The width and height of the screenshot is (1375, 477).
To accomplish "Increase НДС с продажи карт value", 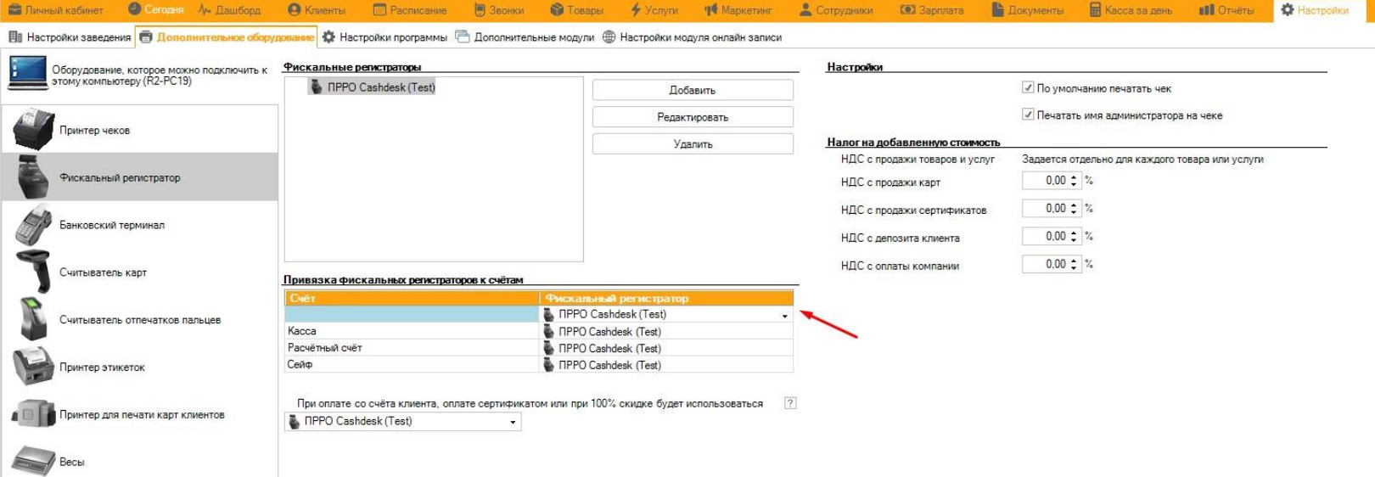I will pos(1074,177).
